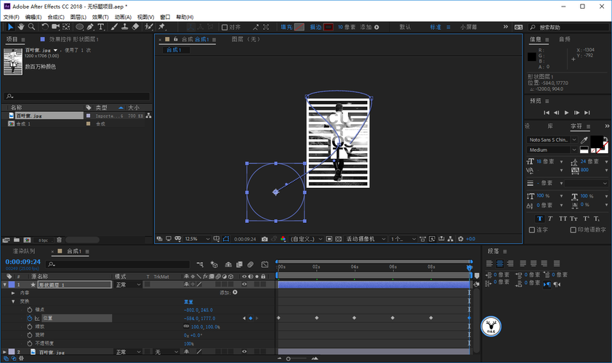Screen dimensions: 612x363
Task: Choose the Pen tool
Action: pyautogui.click(x=90, y=27)
